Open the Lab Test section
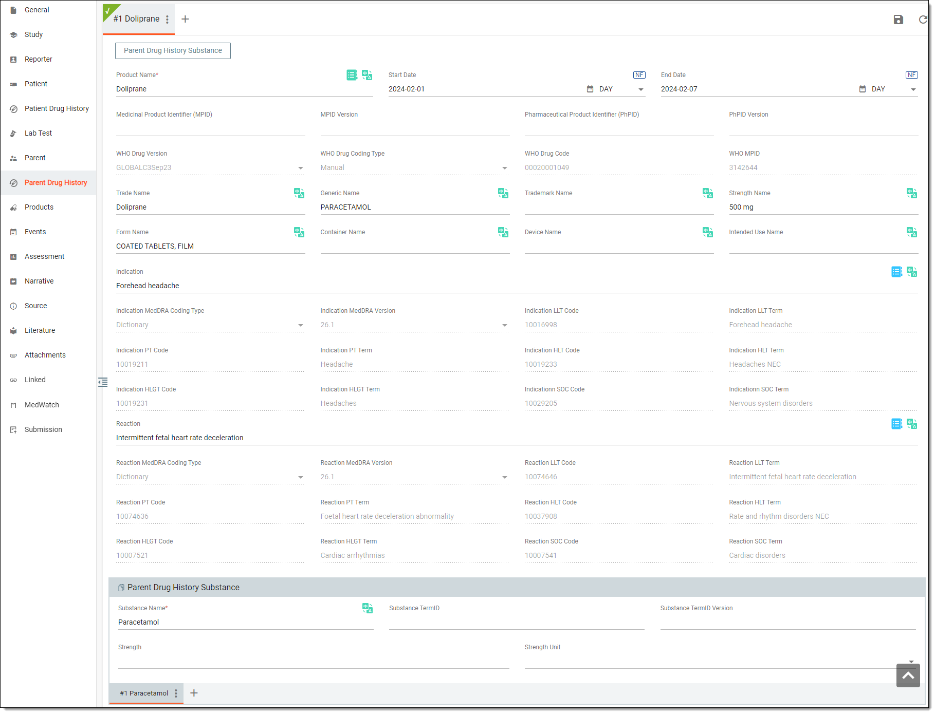935x714 pixels. (48, 133)
